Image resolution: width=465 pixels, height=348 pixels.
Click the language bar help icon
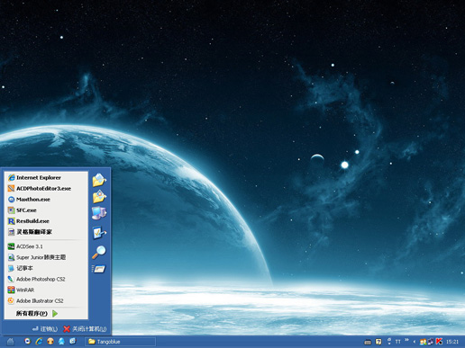point(378,342)
